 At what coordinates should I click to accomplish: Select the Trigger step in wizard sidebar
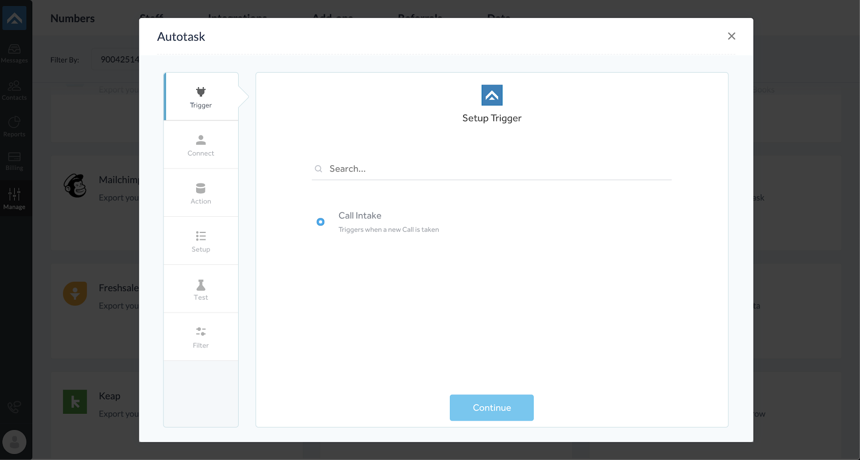click(x=201, y=97)
